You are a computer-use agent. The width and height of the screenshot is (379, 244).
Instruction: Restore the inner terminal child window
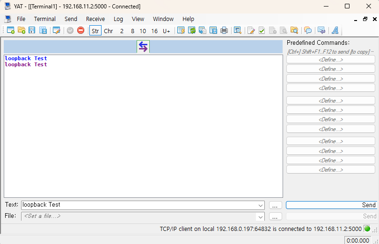pos(365,19)
